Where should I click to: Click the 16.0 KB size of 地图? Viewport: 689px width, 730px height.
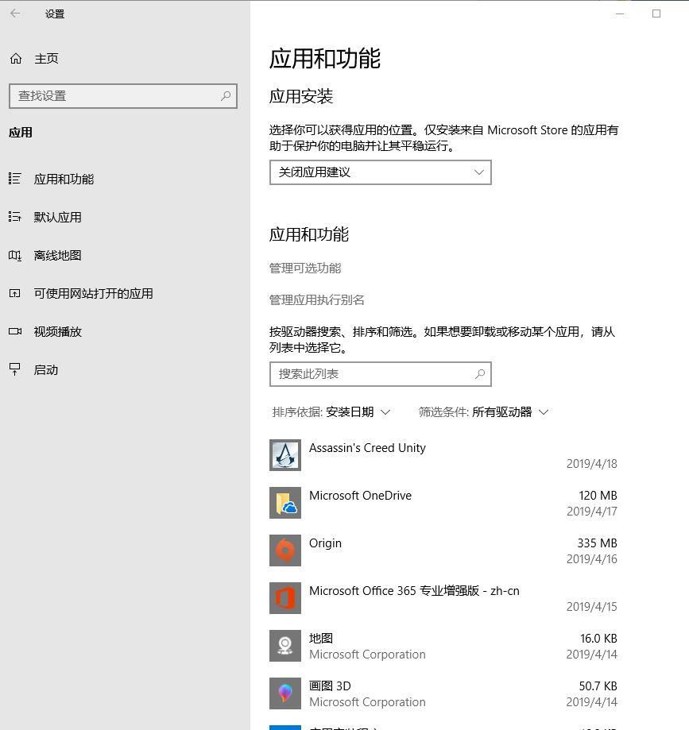[598, 639]
